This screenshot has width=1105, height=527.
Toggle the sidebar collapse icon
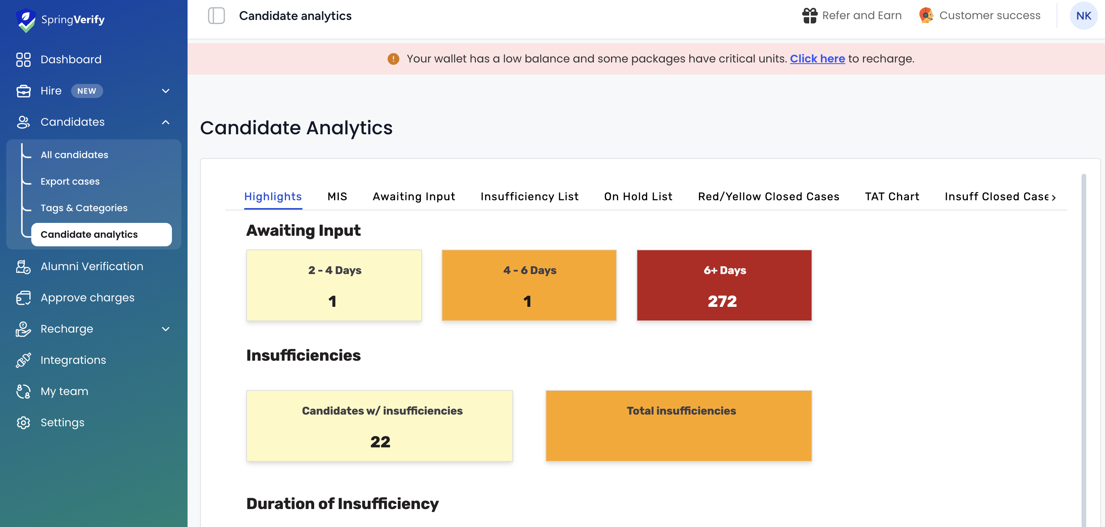(216, 16)
